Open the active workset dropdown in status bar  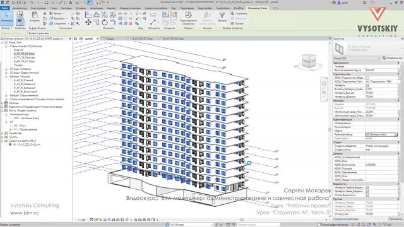192,224
